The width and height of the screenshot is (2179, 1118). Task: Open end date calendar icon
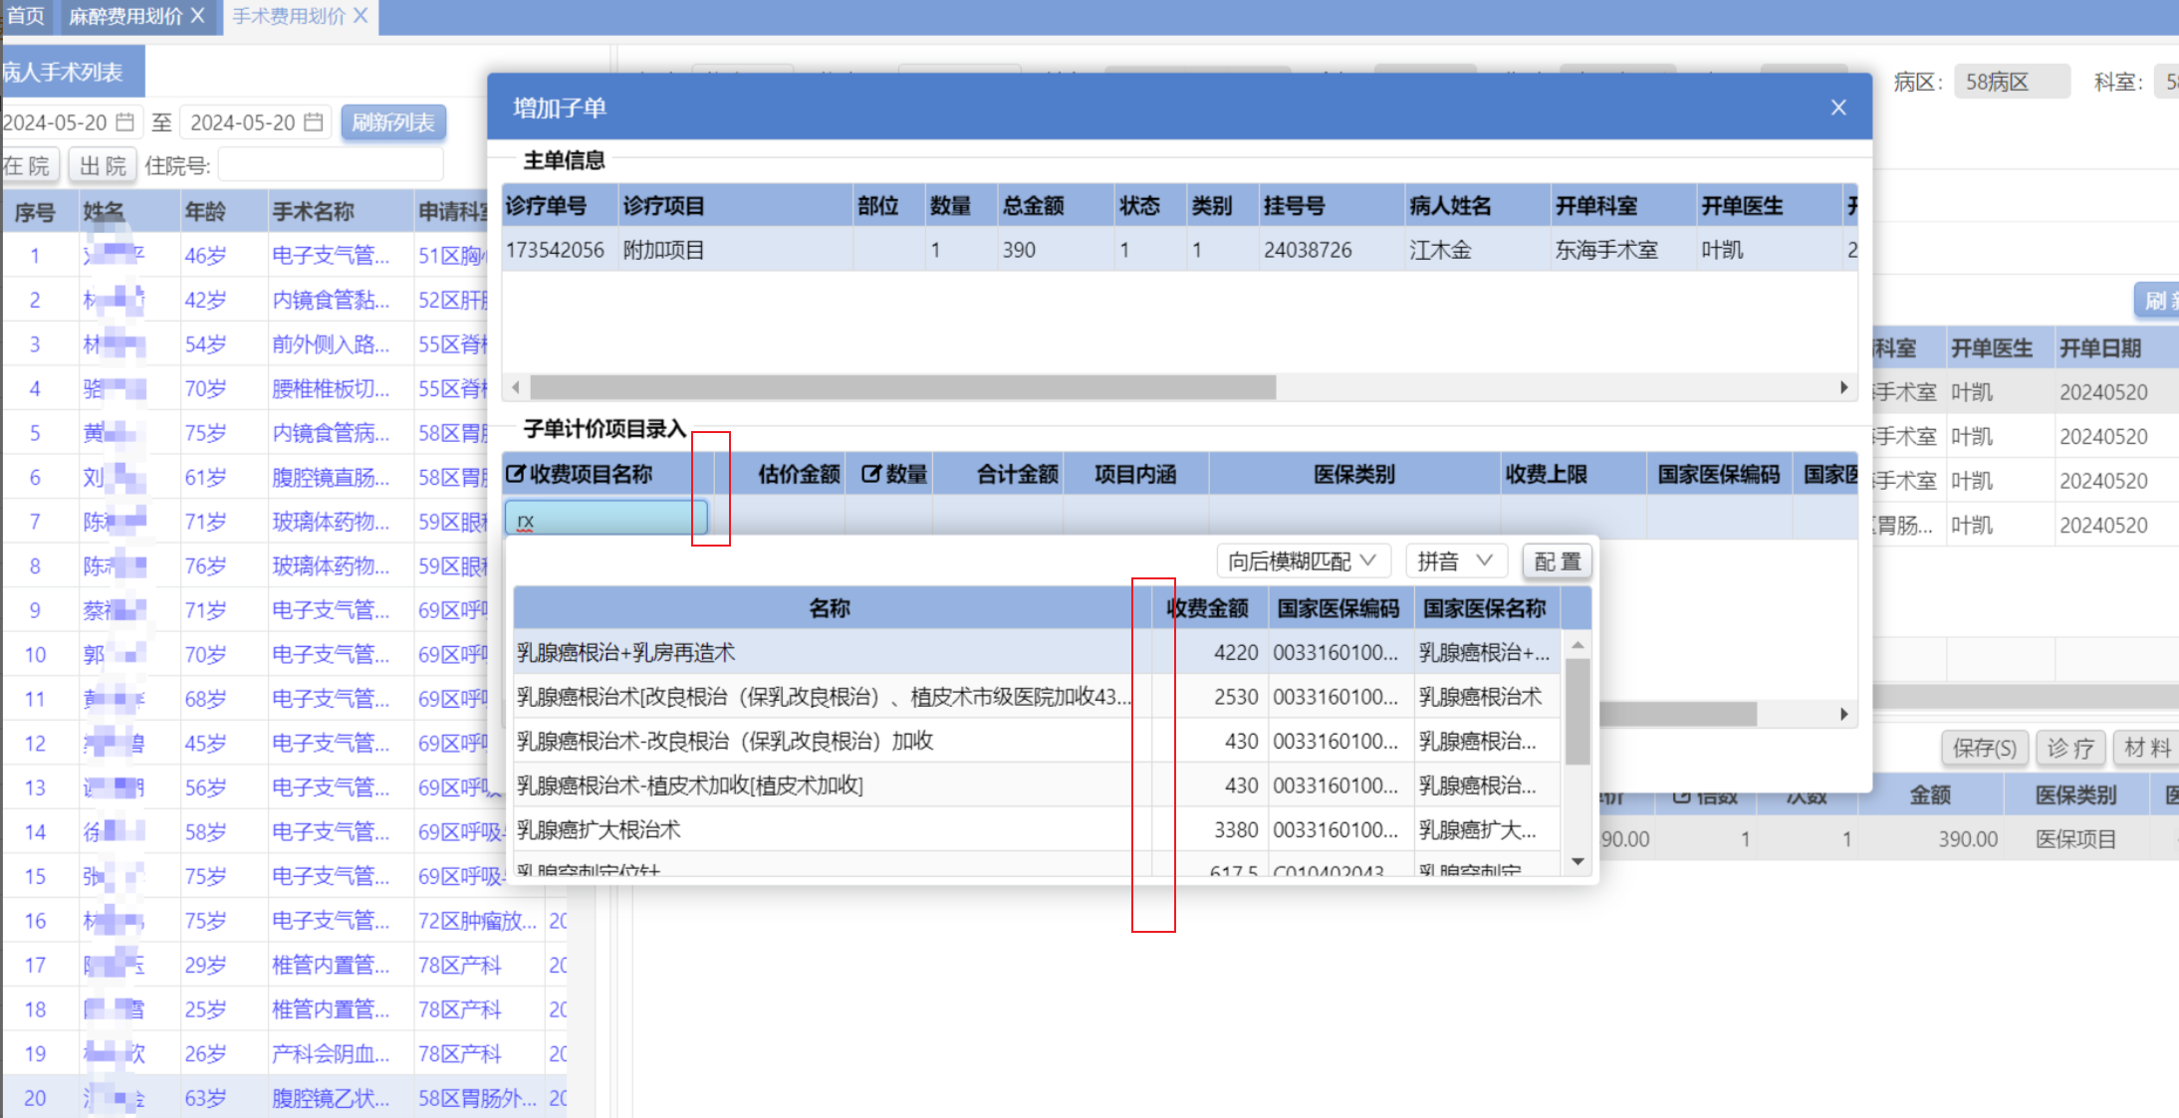[313, 122]
